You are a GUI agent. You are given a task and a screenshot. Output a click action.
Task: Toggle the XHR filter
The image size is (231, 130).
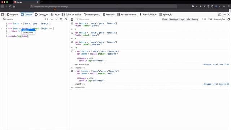[210, 19]
